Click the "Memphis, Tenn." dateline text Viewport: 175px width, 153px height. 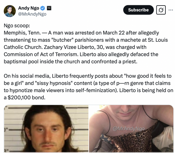(x=22, y=33)
